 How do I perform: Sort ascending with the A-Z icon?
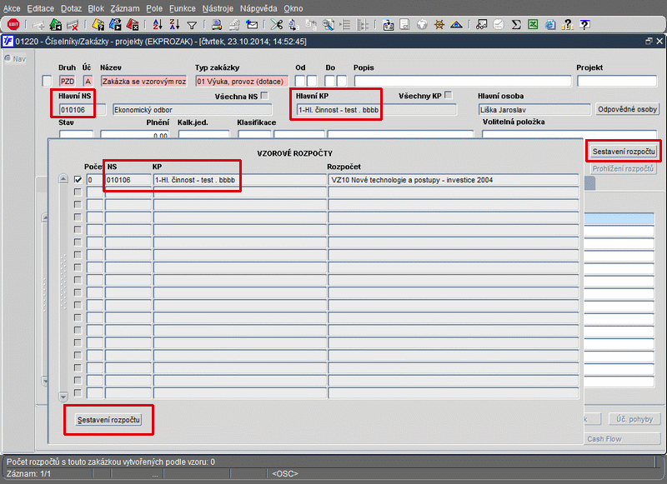(158, 25)
